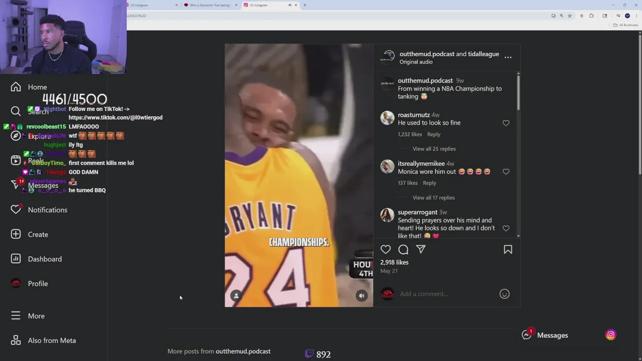Click outthemud.podcast avatar in post header
642x361 pixels.
387,57
